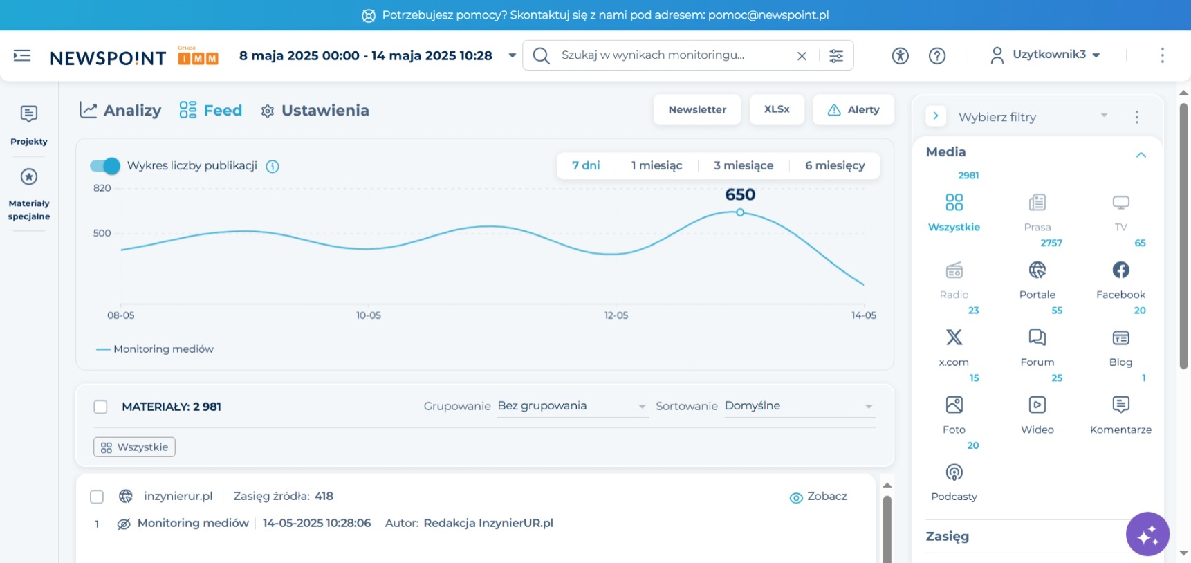This screenshot has height=563, width=1191.
Task: Open the AI assistant sparkle button
Action: click(1147, 534)
